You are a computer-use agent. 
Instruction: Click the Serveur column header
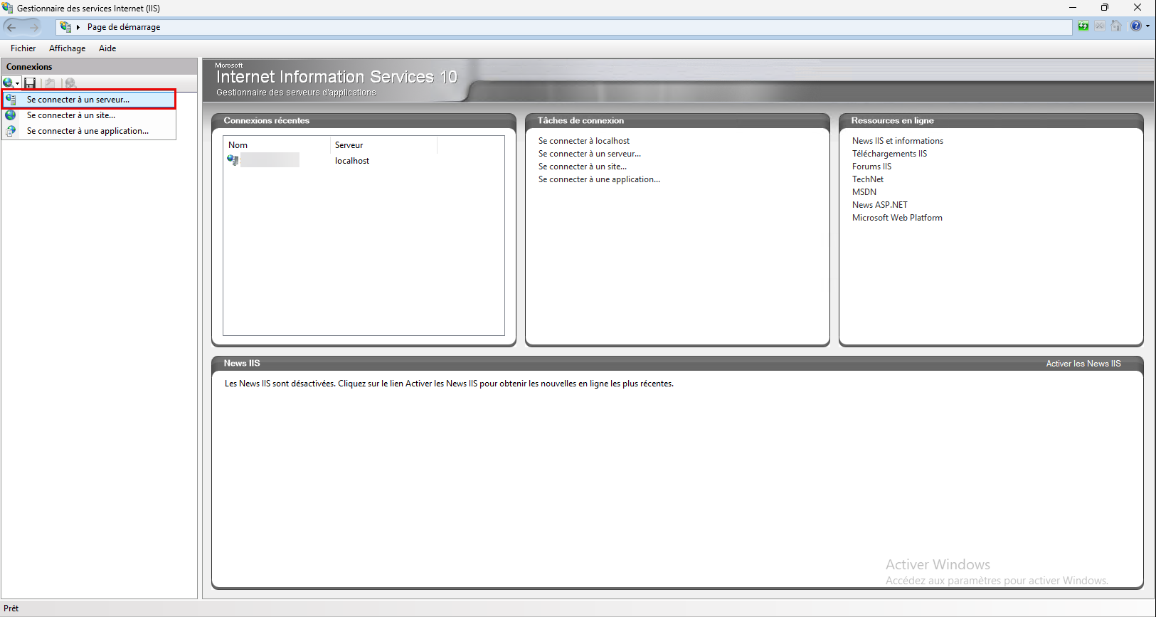pyautogui.click(x=349, y=145)
